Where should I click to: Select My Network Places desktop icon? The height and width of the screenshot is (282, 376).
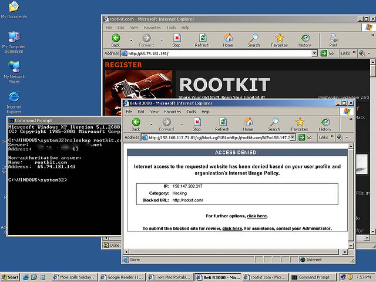point(14,72)
